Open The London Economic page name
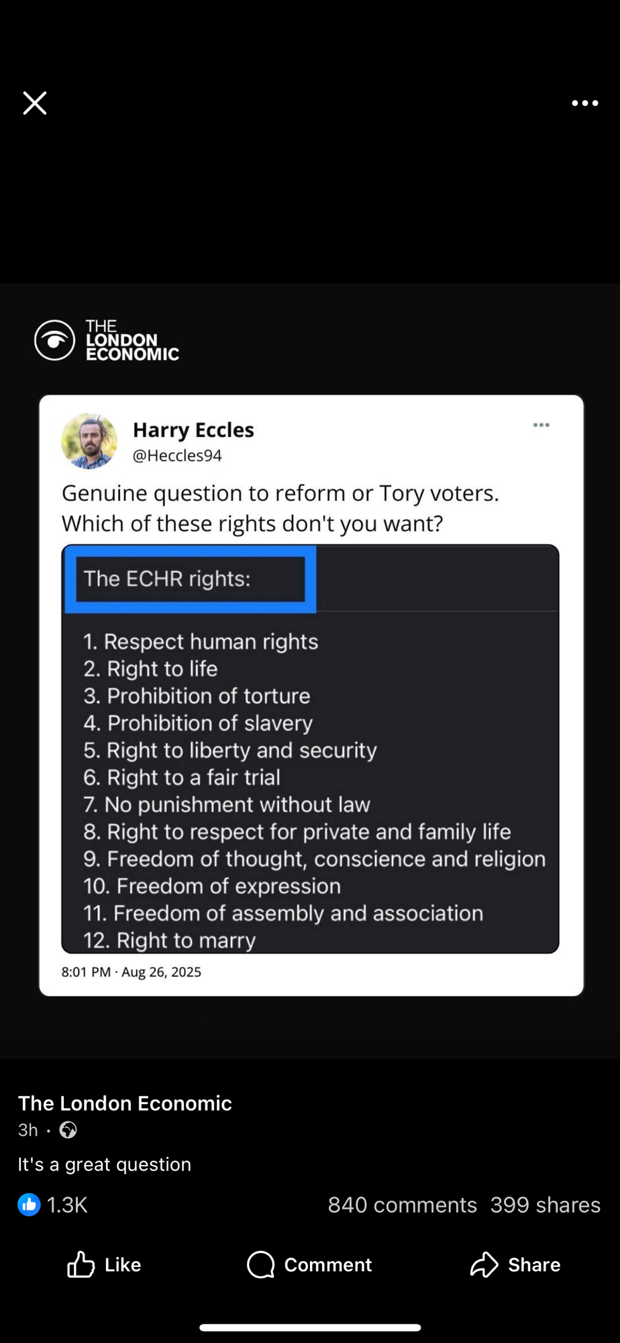This screenshot has width=620, height=1343. tap(125, 1103)
